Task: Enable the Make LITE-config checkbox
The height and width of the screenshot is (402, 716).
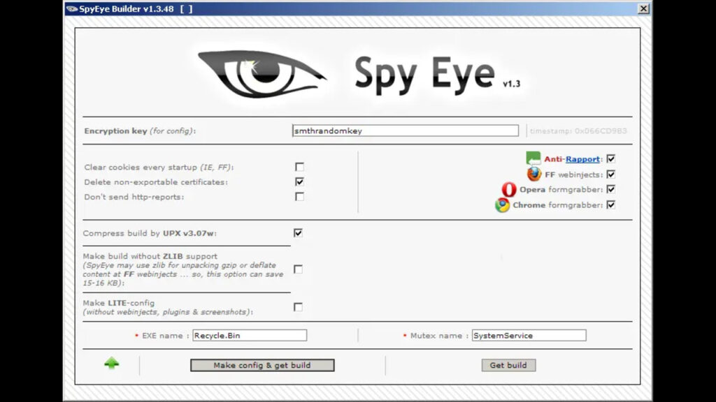Action: 298,307
